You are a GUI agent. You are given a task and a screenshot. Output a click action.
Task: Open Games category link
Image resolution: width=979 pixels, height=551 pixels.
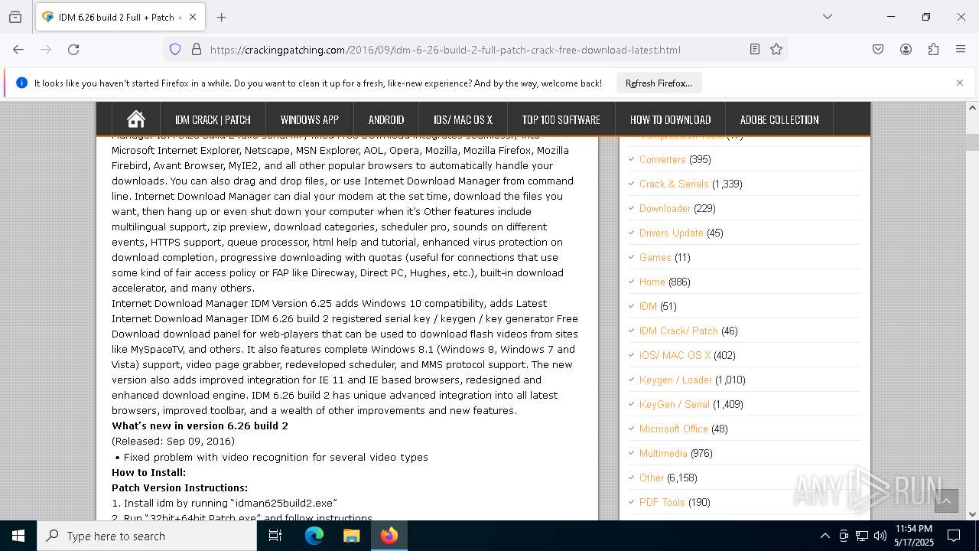pyautogui.click(x=655, y=257)
